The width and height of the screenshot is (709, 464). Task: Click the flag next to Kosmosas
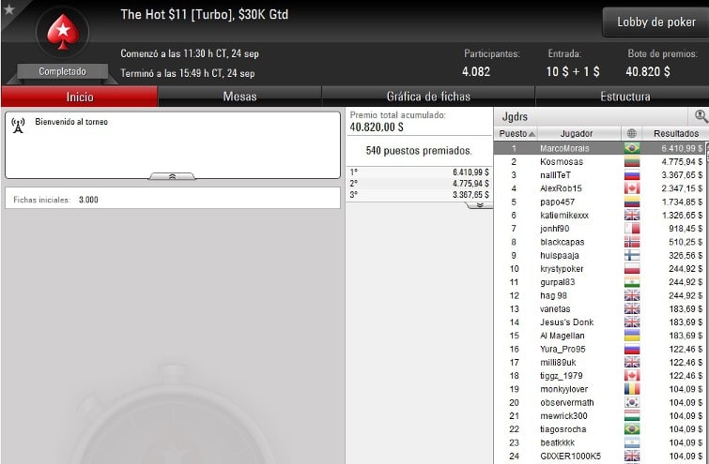[x=632, y=161]
